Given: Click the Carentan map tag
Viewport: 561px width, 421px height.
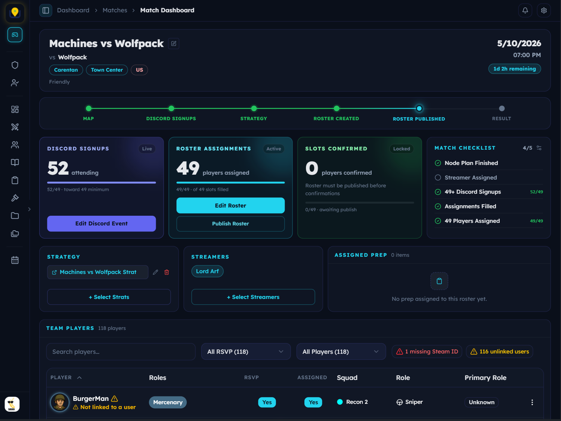Looking at the screenshot, I should point(66,70).
